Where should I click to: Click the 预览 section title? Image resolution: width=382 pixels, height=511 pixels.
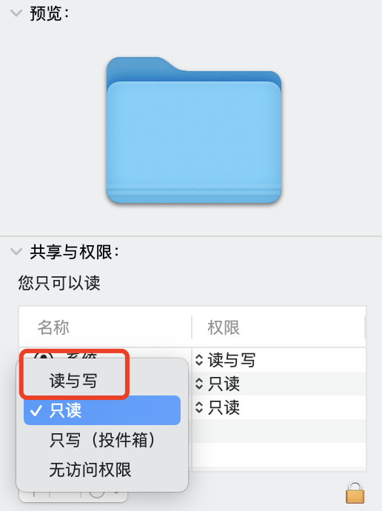pyautogui.click(x=49, y=13)
